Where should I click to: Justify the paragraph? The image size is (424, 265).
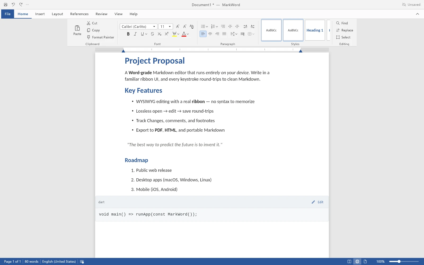click(224, 34)
